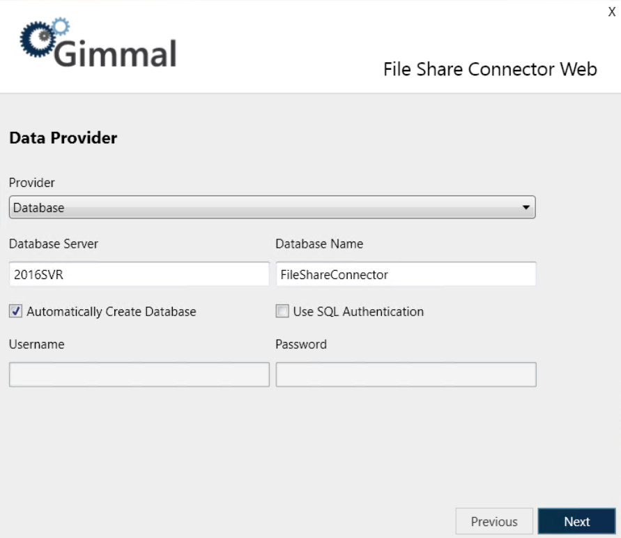
Task: Go back with the Previous button
Action: (494, 521)
